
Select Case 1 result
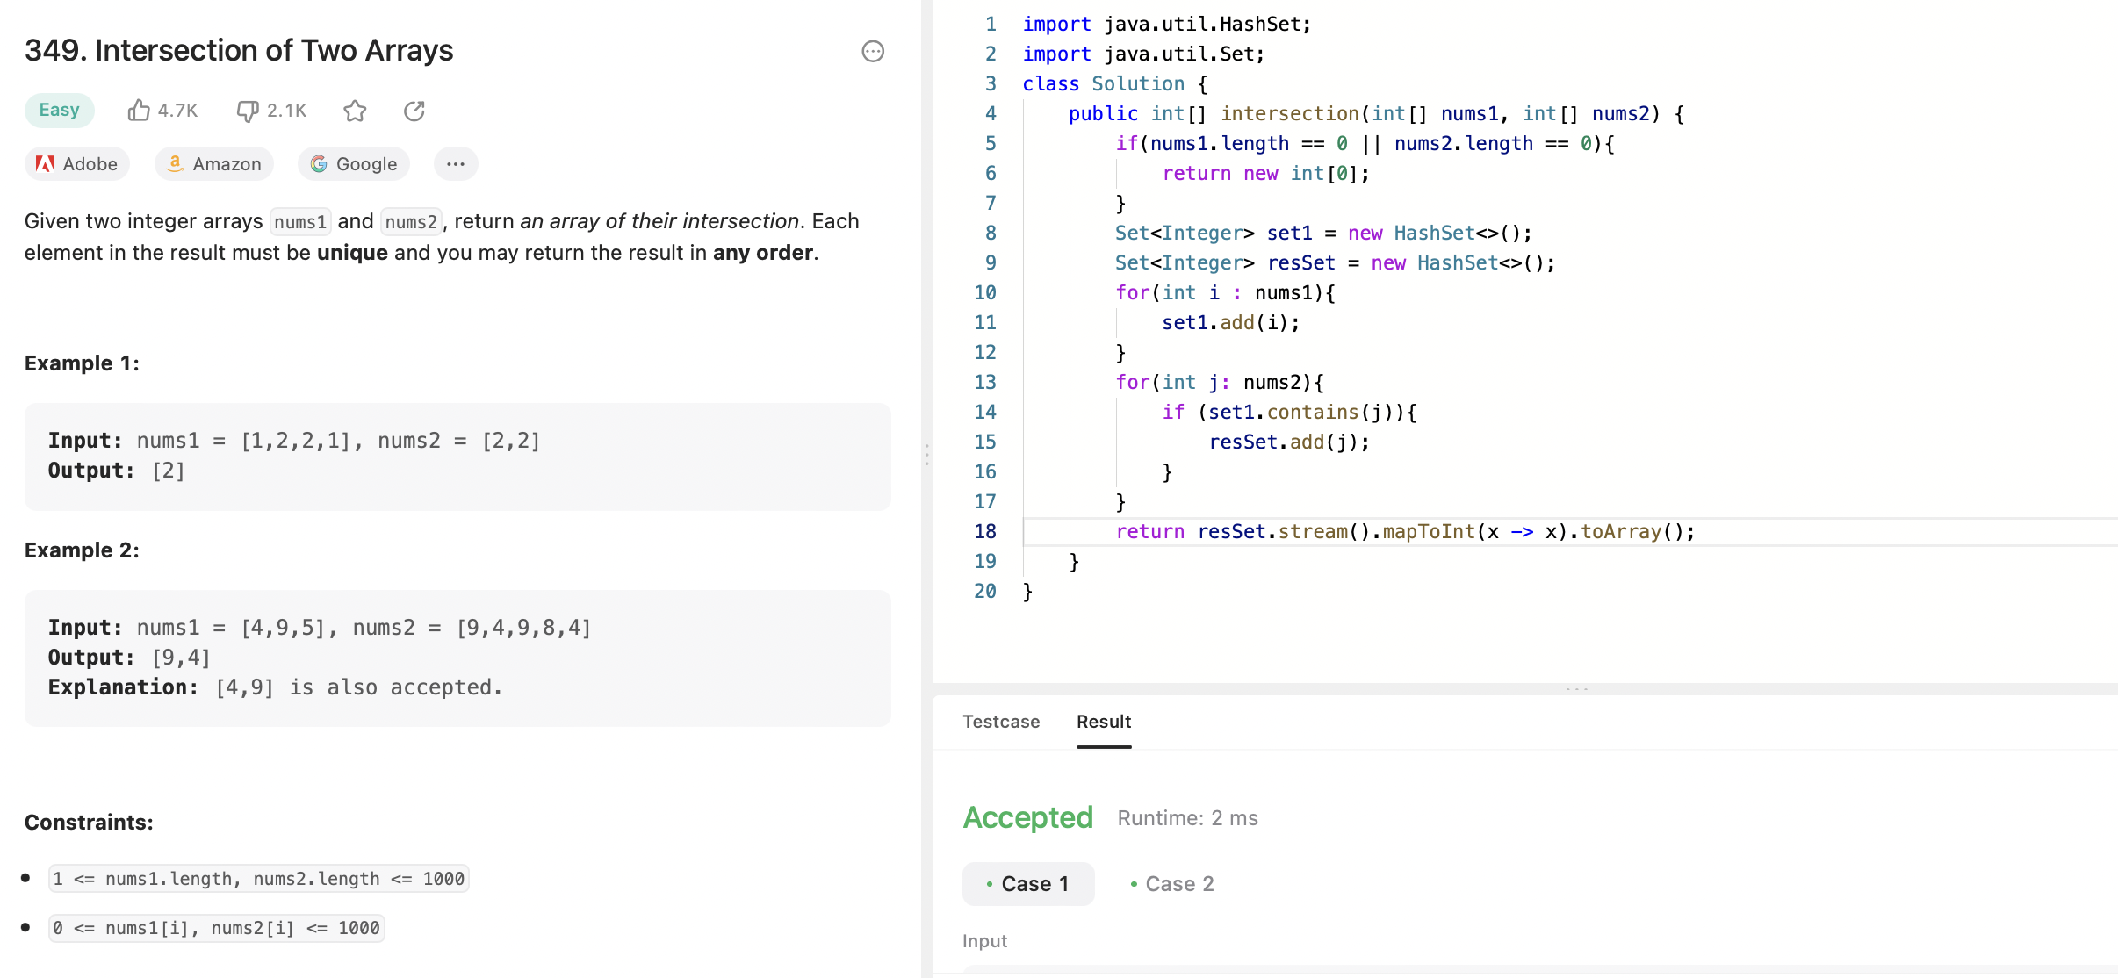[x=1028, y=884]
